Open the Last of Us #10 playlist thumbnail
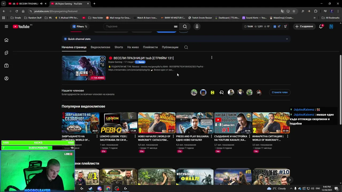Image resolution: width=342 pixels, height=192 pixels. (x=271, y=177)
